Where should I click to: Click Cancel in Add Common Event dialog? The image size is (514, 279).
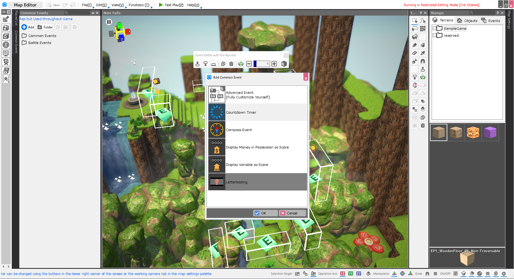292,213
